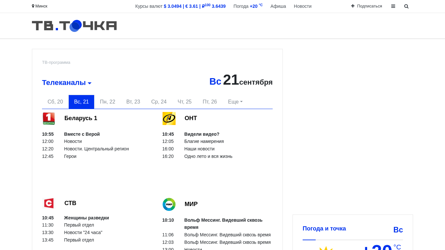
Task: Switch to Пн, 22 tab
Action: (x=108, y=102)
